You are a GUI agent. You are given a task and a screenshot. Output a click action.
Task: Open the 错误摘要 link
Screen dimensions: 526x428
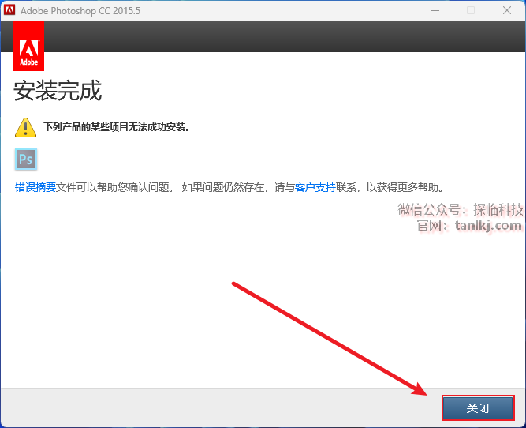35,187
